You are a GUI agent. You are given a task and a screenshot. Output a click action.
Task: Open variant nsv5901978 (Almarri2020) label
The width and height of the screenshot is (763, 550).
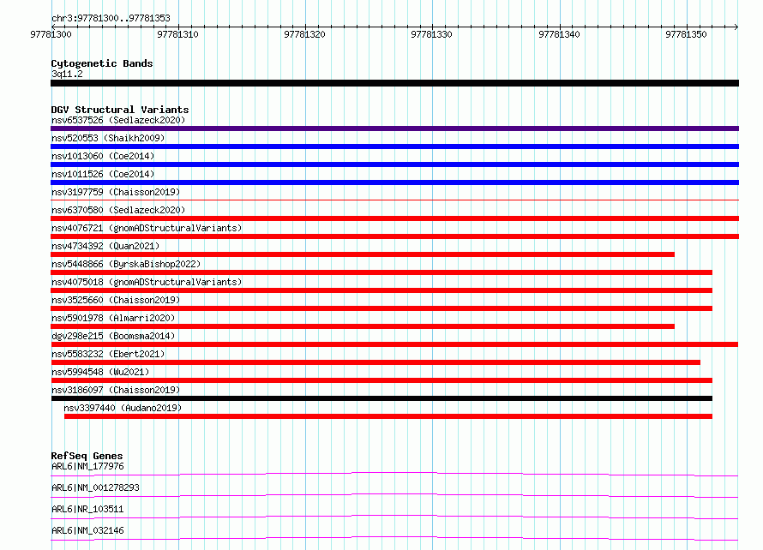click(113, 318)
